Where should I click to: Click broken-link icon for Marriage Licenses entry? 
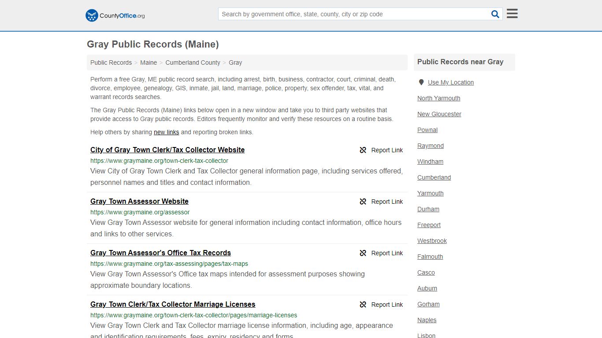[x=363, y=305]
